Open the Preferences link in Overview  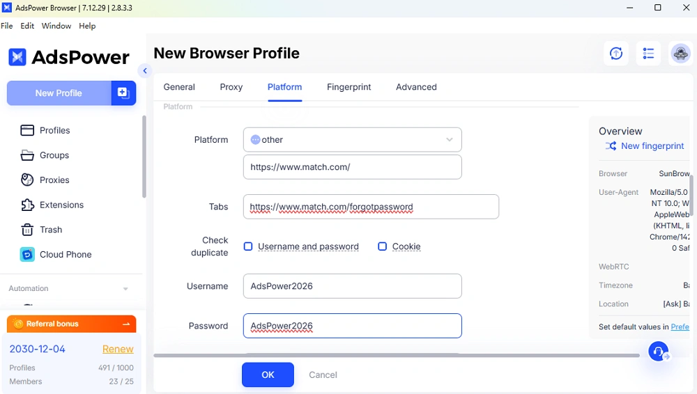[x=680, y=326]
